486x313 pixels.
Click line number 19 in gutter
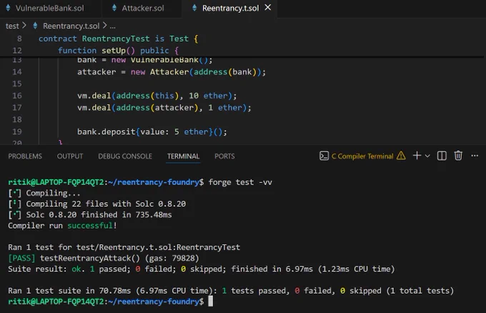(17, 131)
